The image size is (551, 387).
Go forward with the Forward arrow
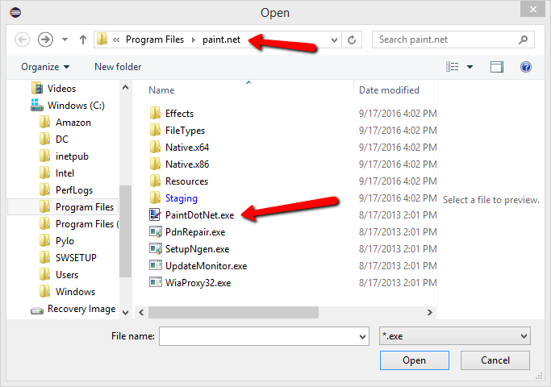45,40
